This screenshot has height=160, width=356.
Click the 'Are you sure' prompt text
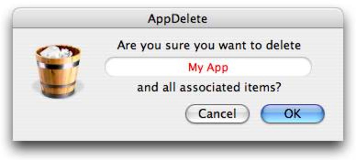tap(209, 45)
